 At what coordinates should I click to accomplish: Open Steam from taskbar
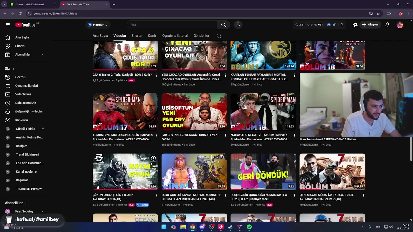(x=230, y=227)
